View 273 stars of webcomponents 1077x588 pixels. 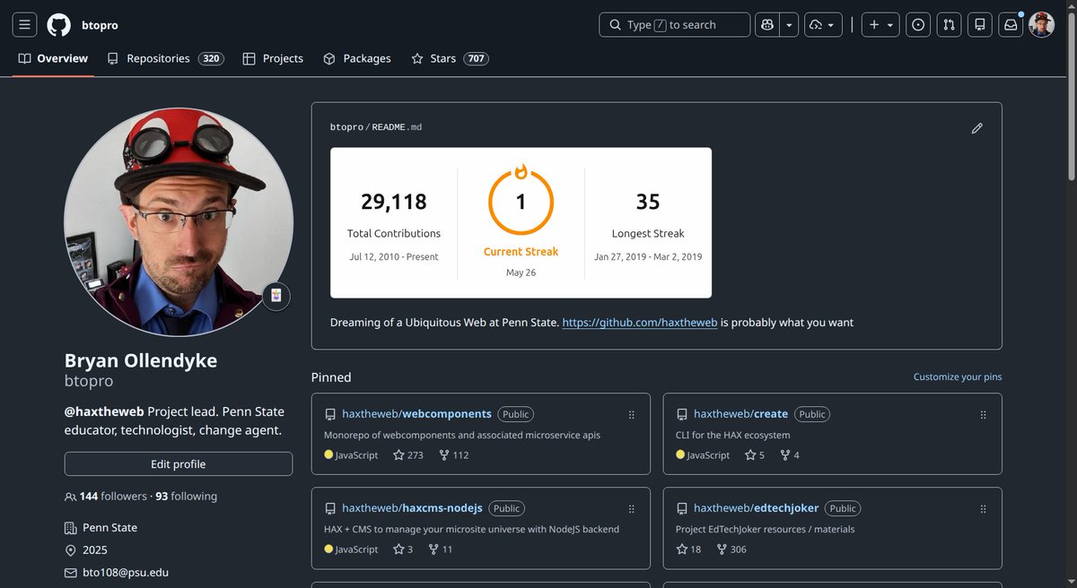pos(408,455)
